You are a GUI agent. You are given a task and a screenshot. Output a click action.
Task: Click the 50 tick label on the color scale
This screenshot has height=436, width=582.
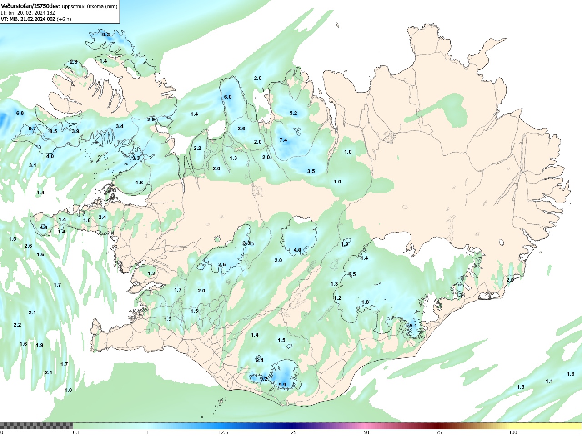pyautogui.click(x=366, y=432)
